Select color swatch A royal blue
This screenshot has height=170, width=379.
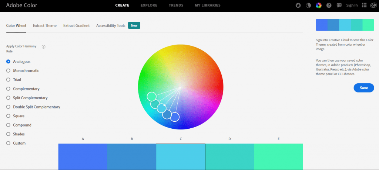pyautogui.click(x=83, y=157)
